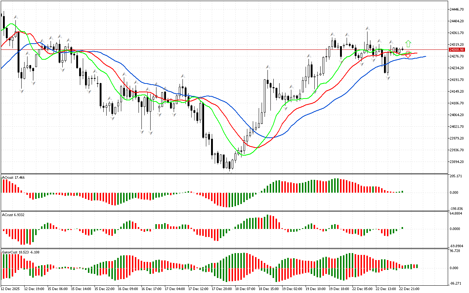This screenshot has width=469, height=293.
Task: Click the 12 Dec 2025 date label
Action: (12, 289)
